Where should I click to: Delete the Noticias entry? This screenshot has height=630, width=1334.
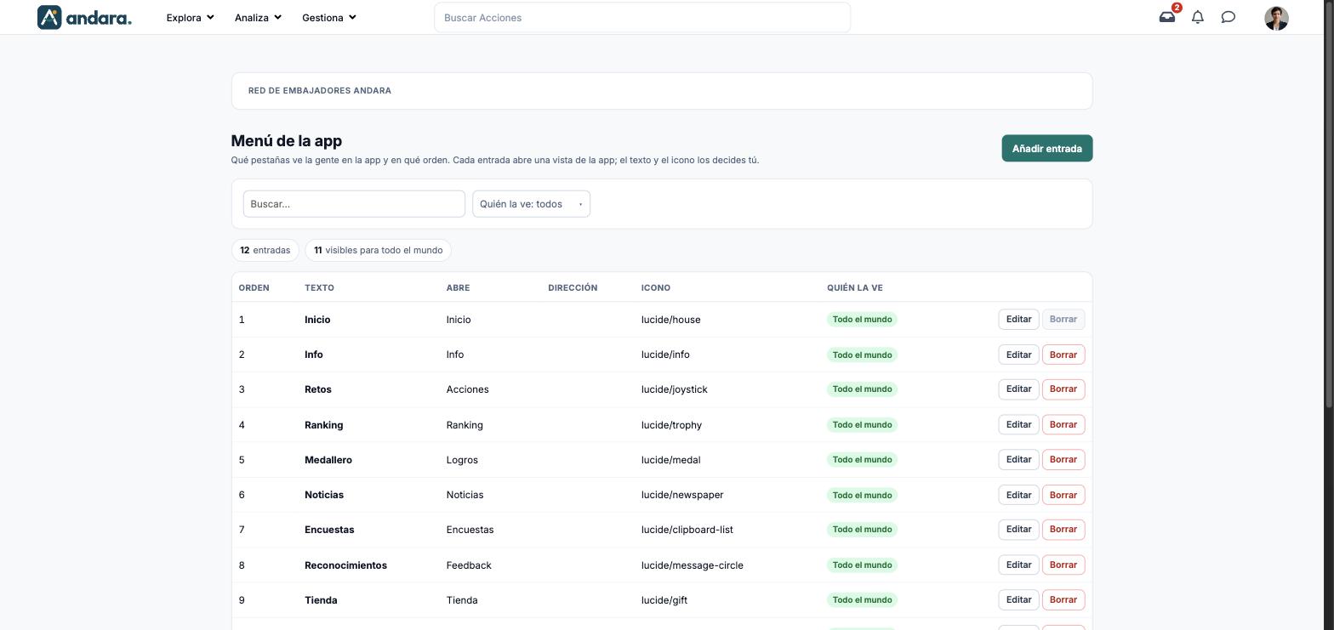click(1063, 495)
